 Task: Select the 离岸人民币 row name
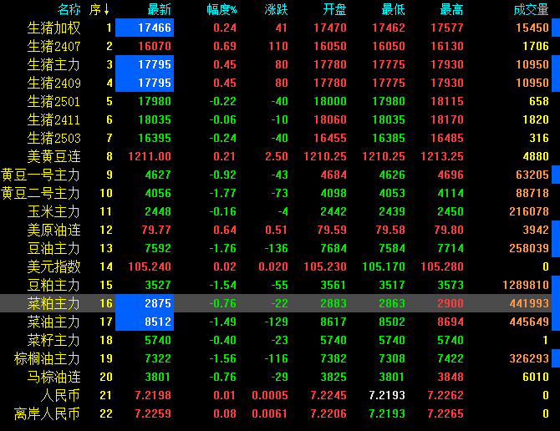point(47,413)
